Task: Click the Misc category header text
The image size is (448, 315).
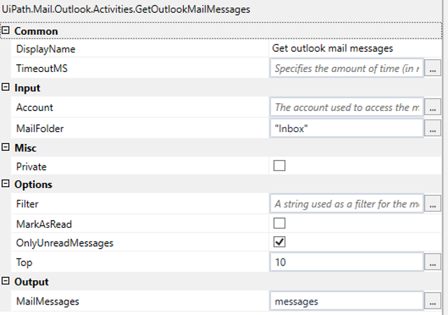Action: point(25,148)
